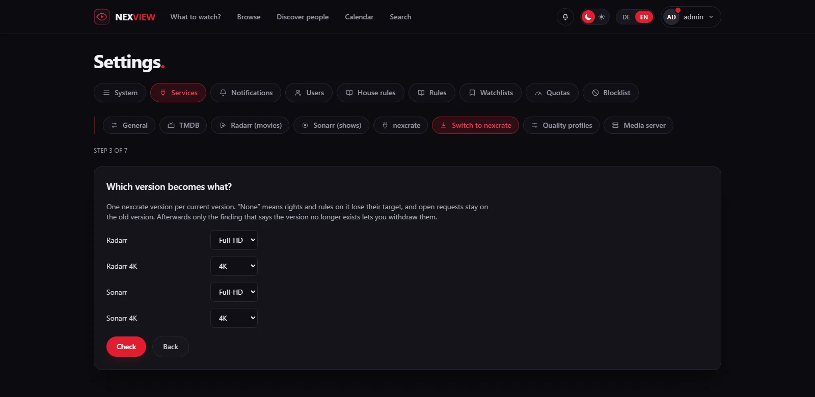Open Search from the top navigation
Screen dimensions: 815x397
click(400, 17)
